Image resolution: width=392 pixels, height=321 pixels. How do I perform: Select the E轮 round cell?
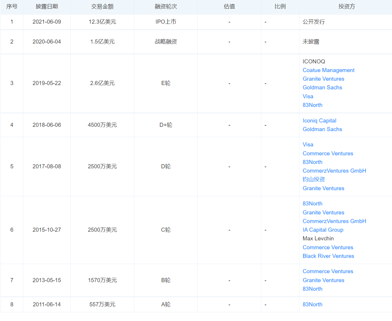pos(166,83)
